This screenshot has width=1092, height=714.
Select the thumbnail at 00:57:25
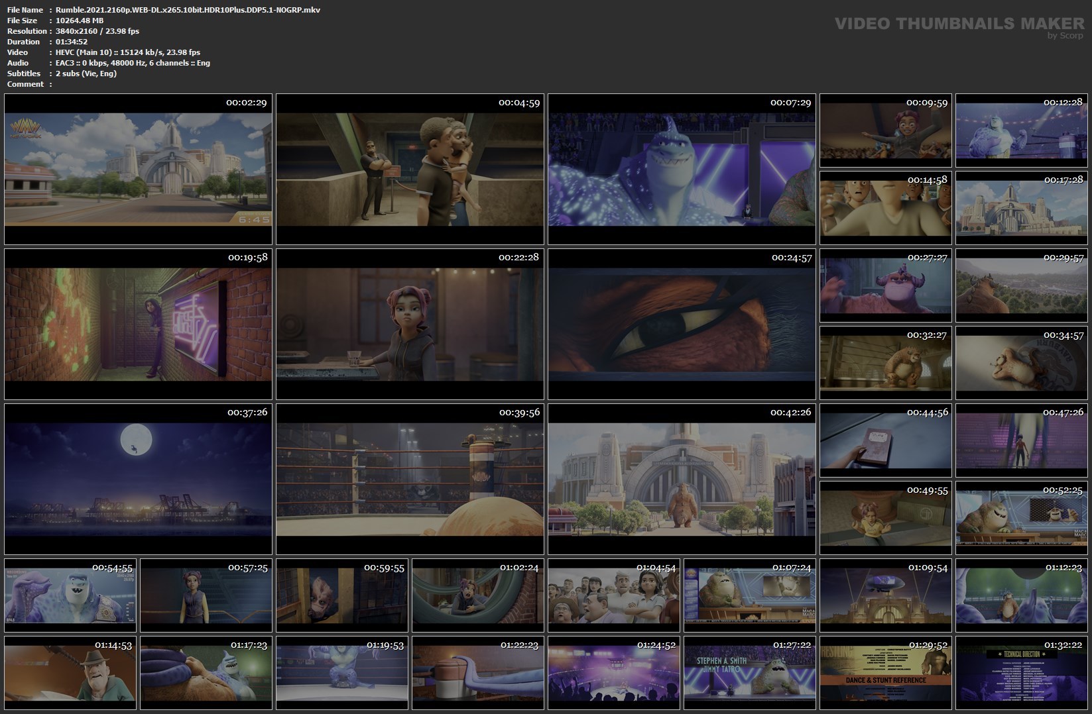pos(206,595)
